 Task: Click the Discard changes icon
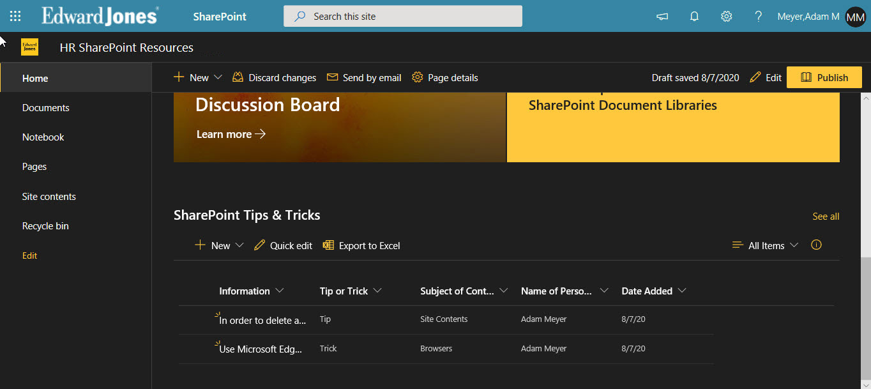(x=238, y=77)
